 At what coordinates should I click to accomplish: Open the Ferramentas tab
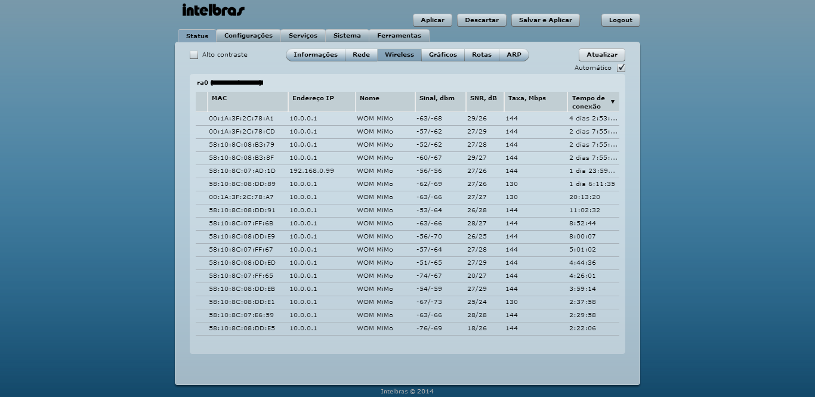coord(399,36)
